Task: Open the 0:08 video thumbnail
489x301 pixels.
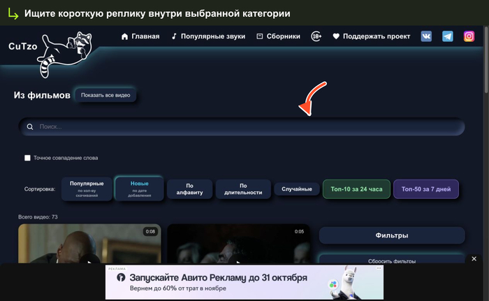Action: (x=89, y=244)
